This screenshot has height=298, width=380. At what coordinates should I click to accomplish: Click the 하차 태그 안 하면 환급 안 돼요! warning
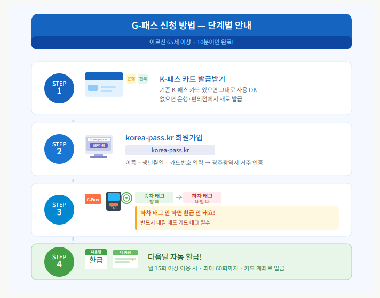(178, 213)
